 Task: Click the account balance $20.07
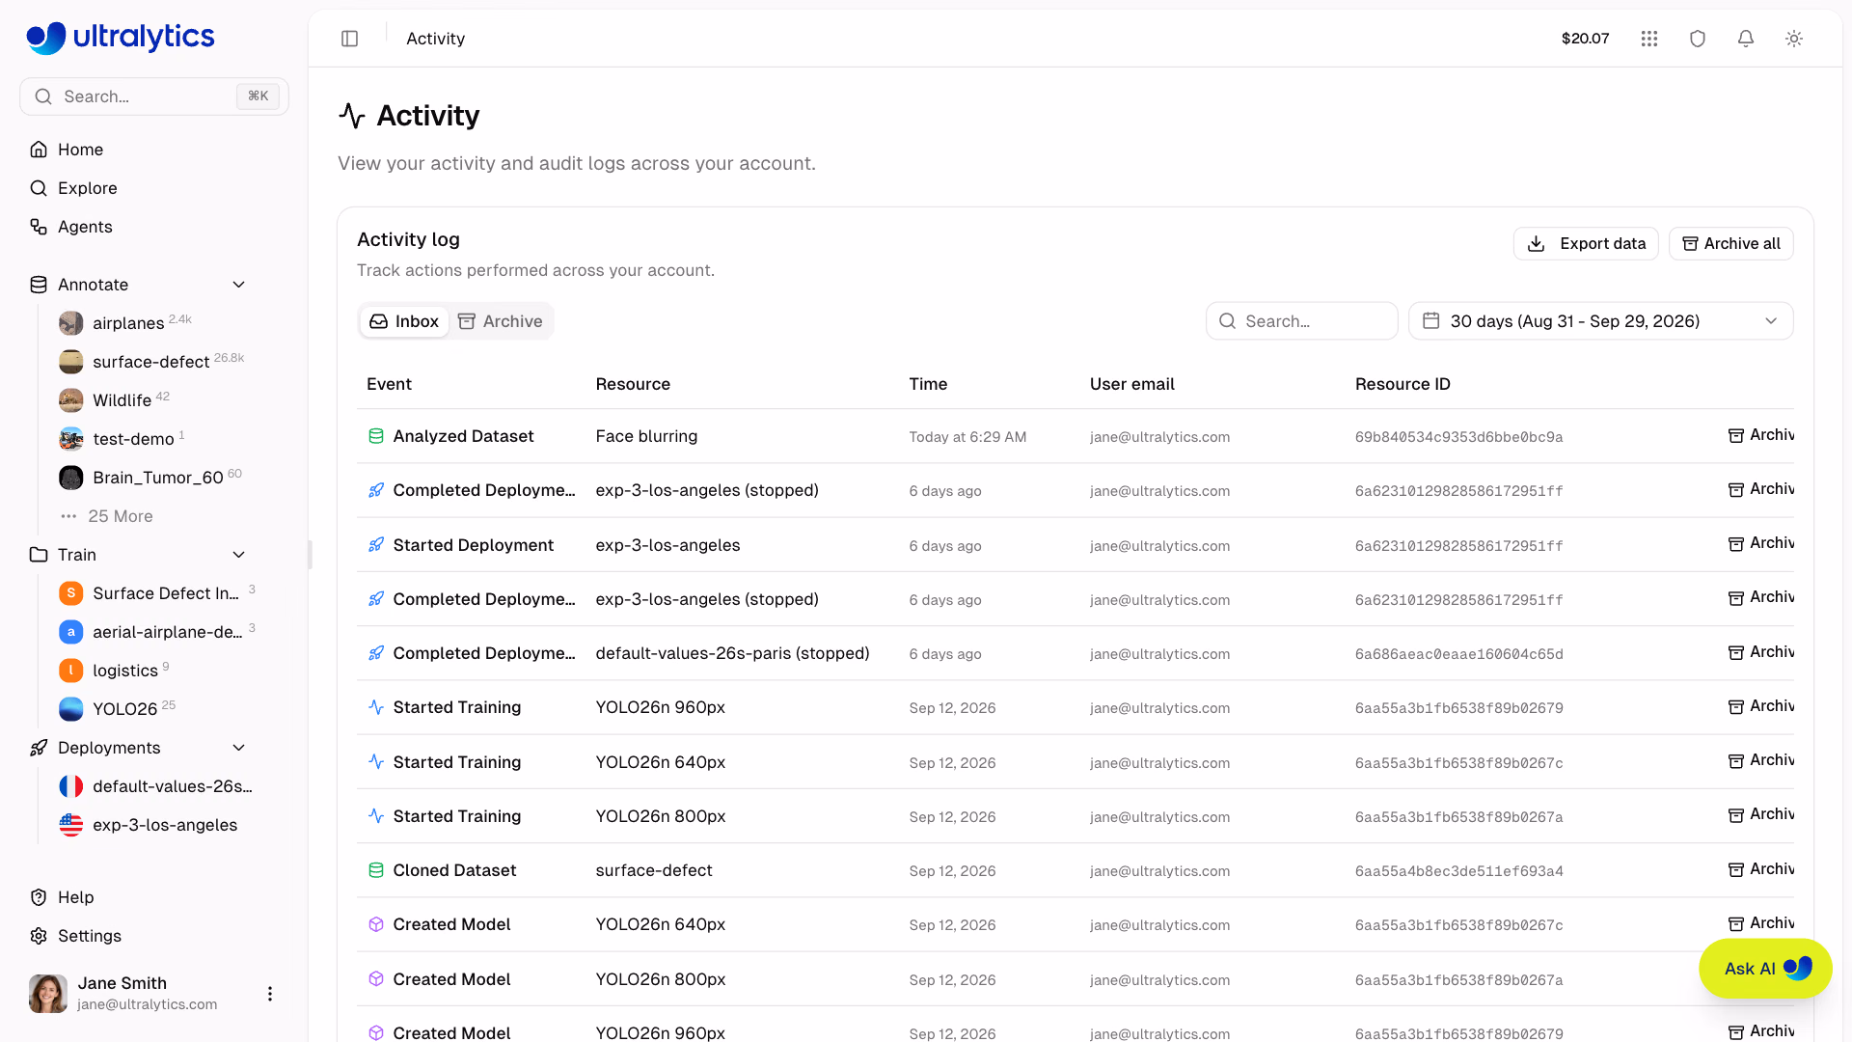click(1586, 39)
